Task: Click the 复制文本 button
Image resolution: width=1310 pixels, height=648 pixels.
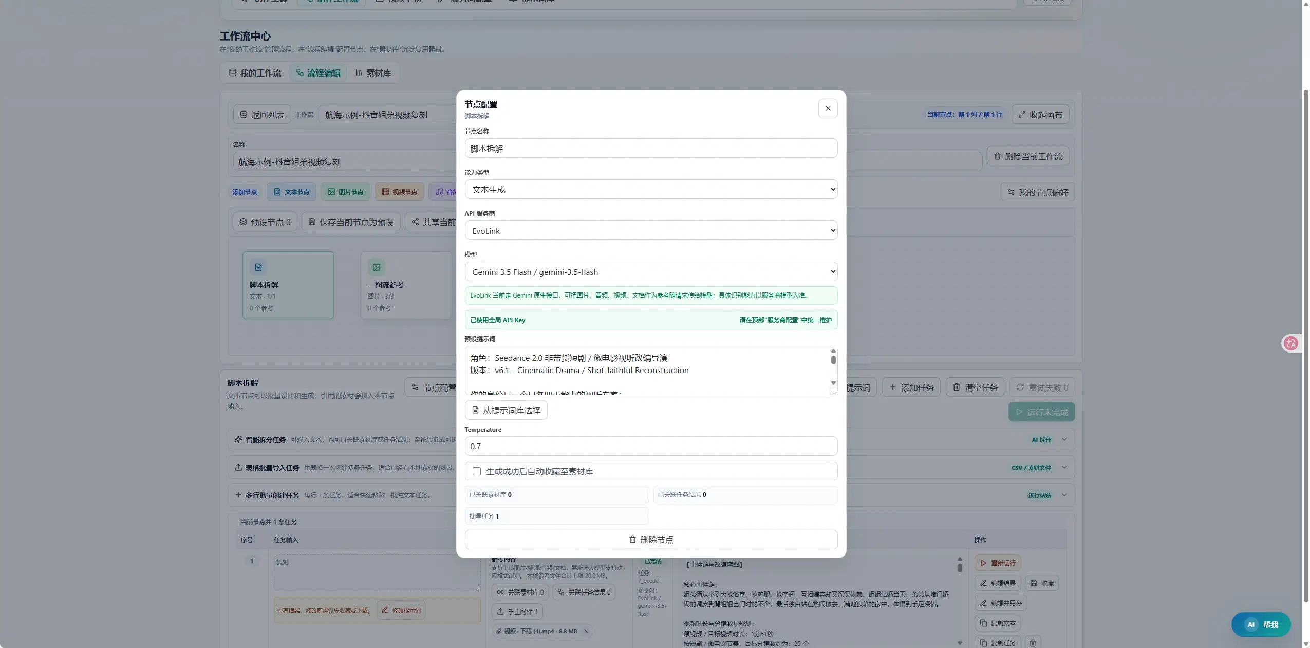Action: [x=998, y=623]
